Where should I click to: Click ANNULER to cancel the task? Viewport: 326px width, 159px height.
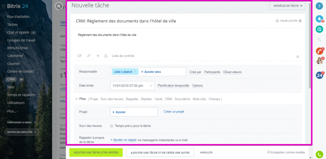pos(206,152)
